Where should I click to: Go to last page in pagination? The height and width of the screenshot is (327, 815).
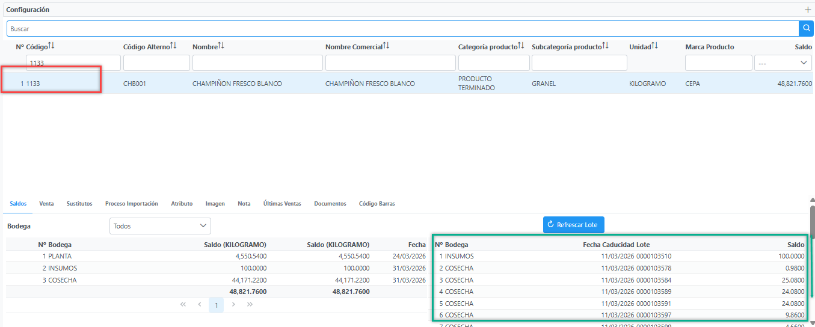(250, 305)
